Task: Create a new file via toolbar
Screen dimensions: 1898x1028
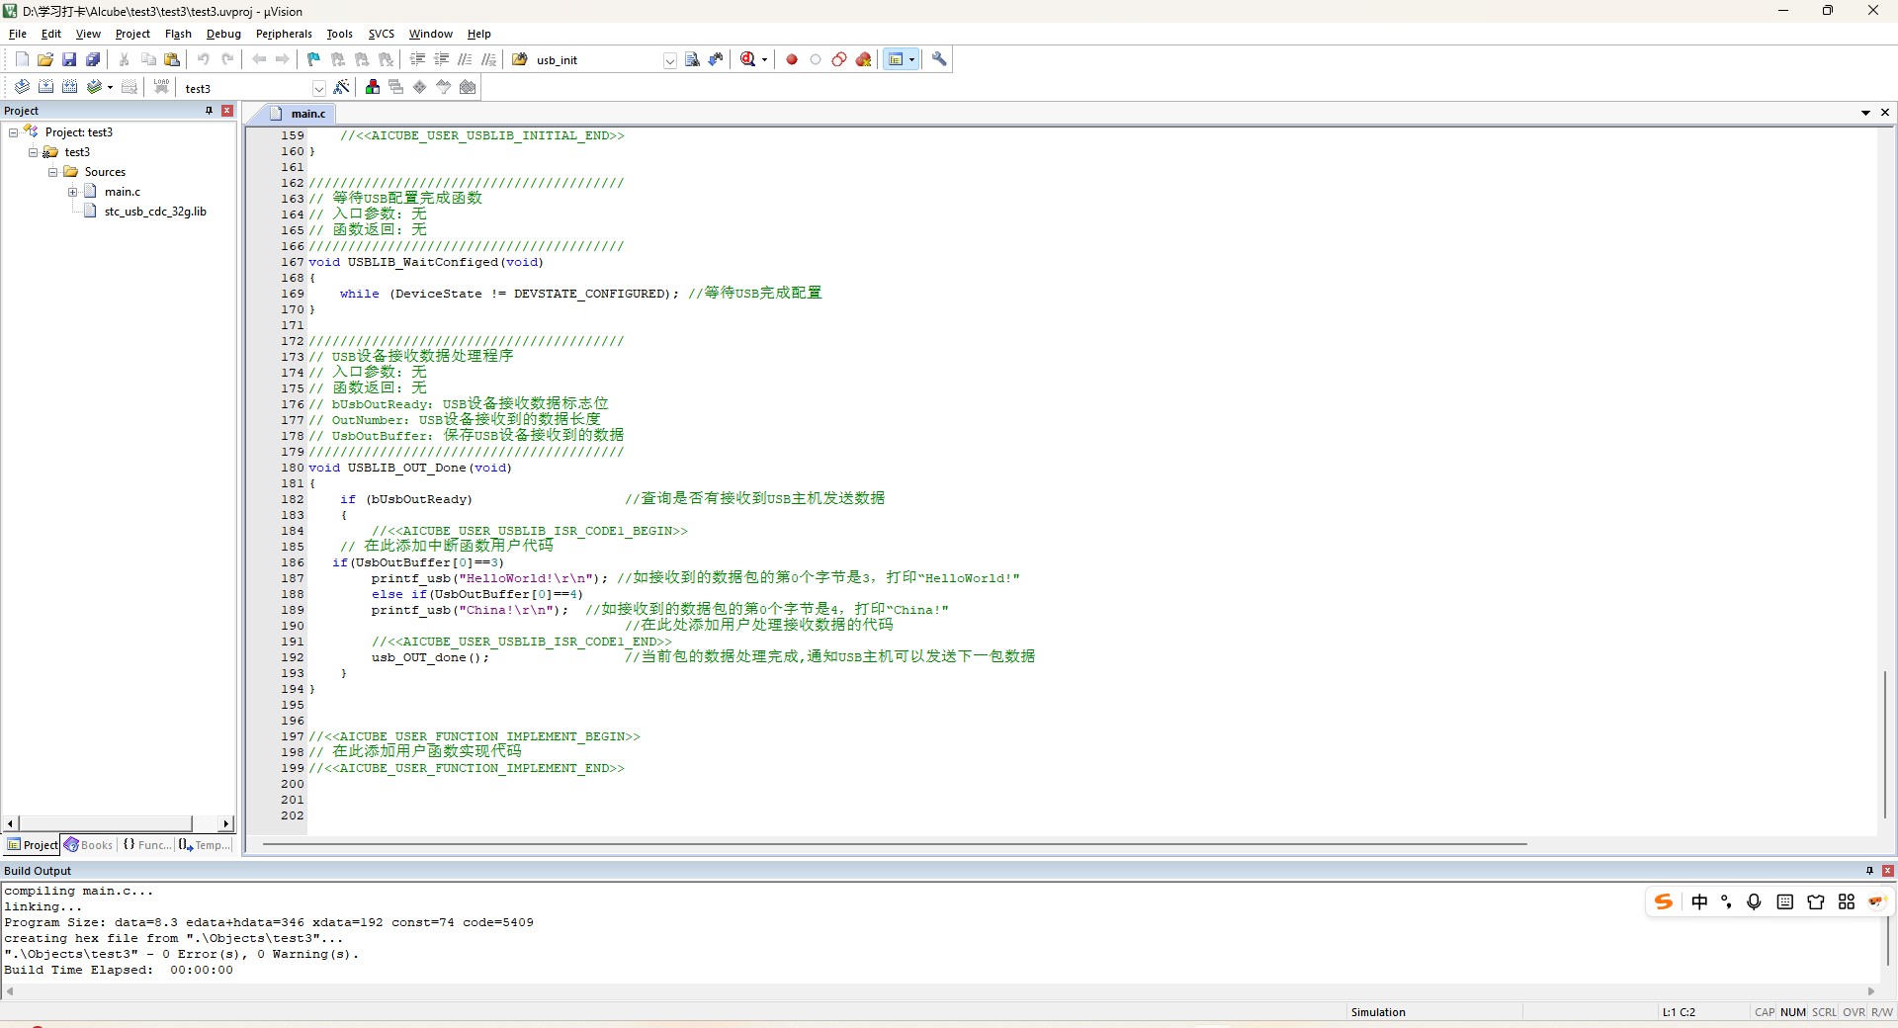Action: tap(22, 59)
